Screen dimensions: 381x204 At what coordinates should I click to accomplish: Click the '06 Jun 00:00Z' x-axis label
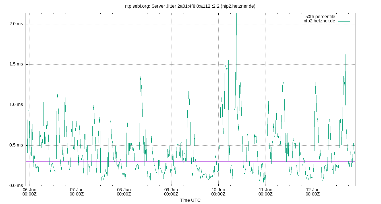pyautogui.click(x=30, y=192)
